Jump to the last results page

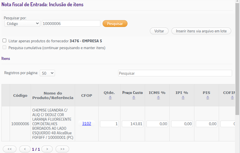pyautogui.click(x=62, y=149)
